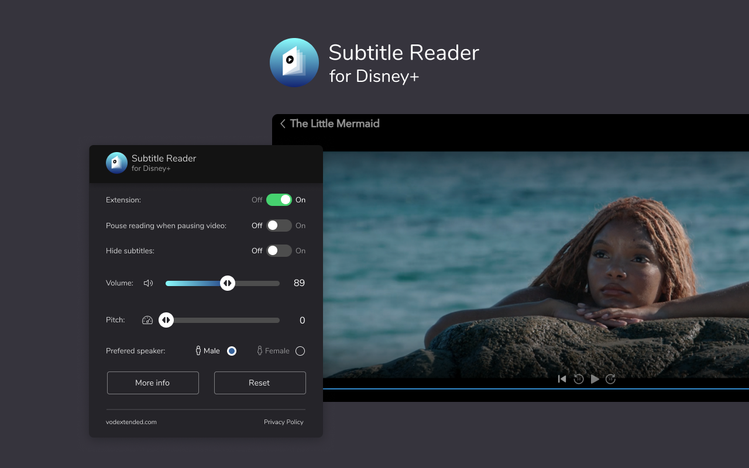Click the 'Volume:' label
This screenshot has width=749, height=468.
point(119,283)
